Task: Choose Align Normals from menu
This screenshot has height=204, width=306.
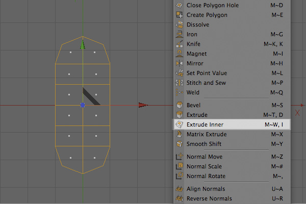Action: (x=232, y=189)
